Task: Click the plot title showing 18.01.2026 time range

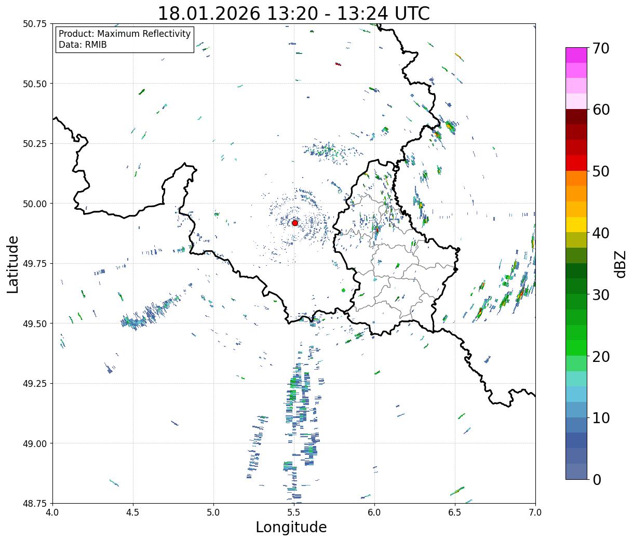Action: [293, 13]
